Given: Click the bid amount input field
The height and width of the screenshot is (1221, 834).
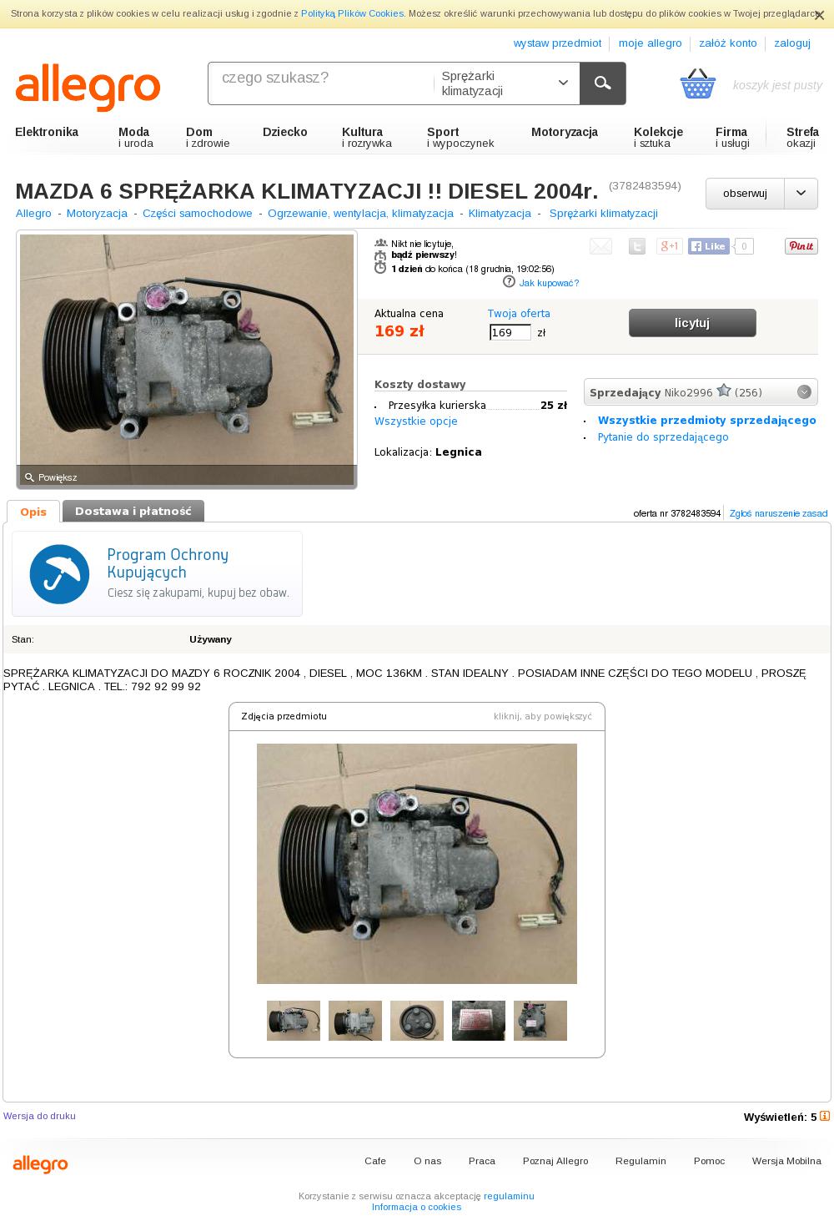Looking at the screenshot, I should [x=510, y=332].
